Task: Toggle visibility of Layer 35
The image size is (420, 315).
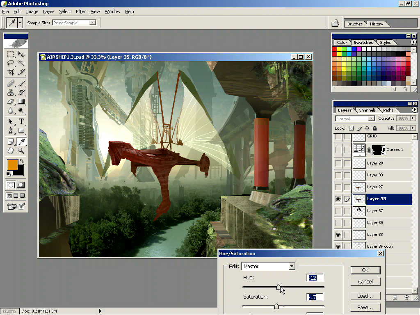Action: [338, 199]
